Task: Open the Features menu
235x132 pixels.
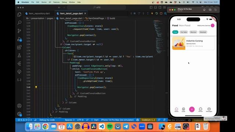Action: click(56, 2)
